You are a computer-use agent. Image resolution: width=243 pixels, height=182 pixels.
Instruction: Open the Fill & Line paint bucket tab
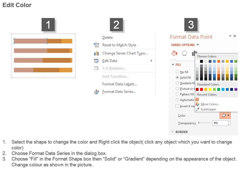pos(174,53)
